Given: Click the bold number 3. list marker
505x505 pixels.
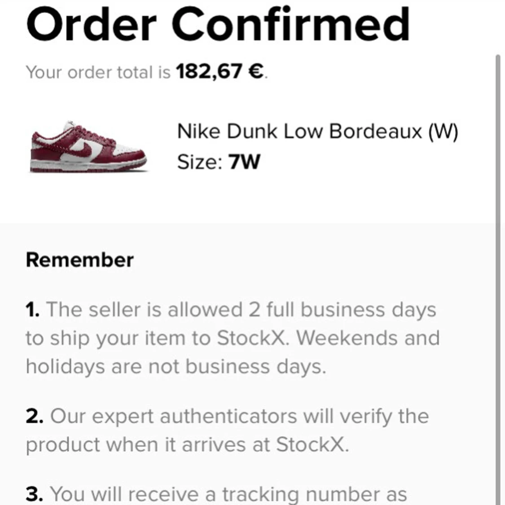Looking at the screenshot, I should (34, 494).
